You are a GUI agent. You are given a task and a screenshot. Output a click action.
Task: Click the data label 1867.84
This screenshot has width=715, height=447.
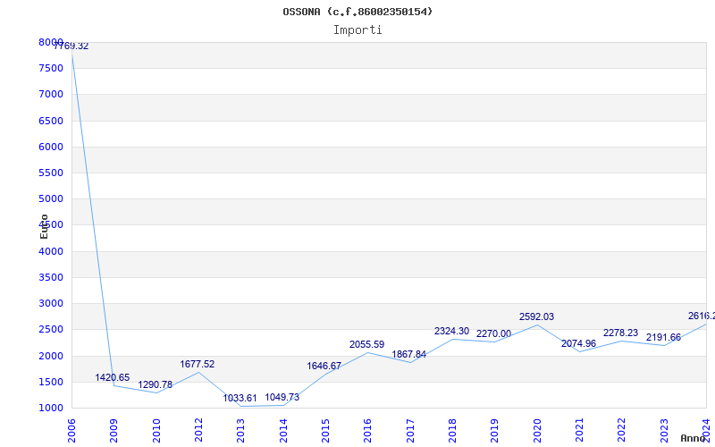[x=409, y=354]
